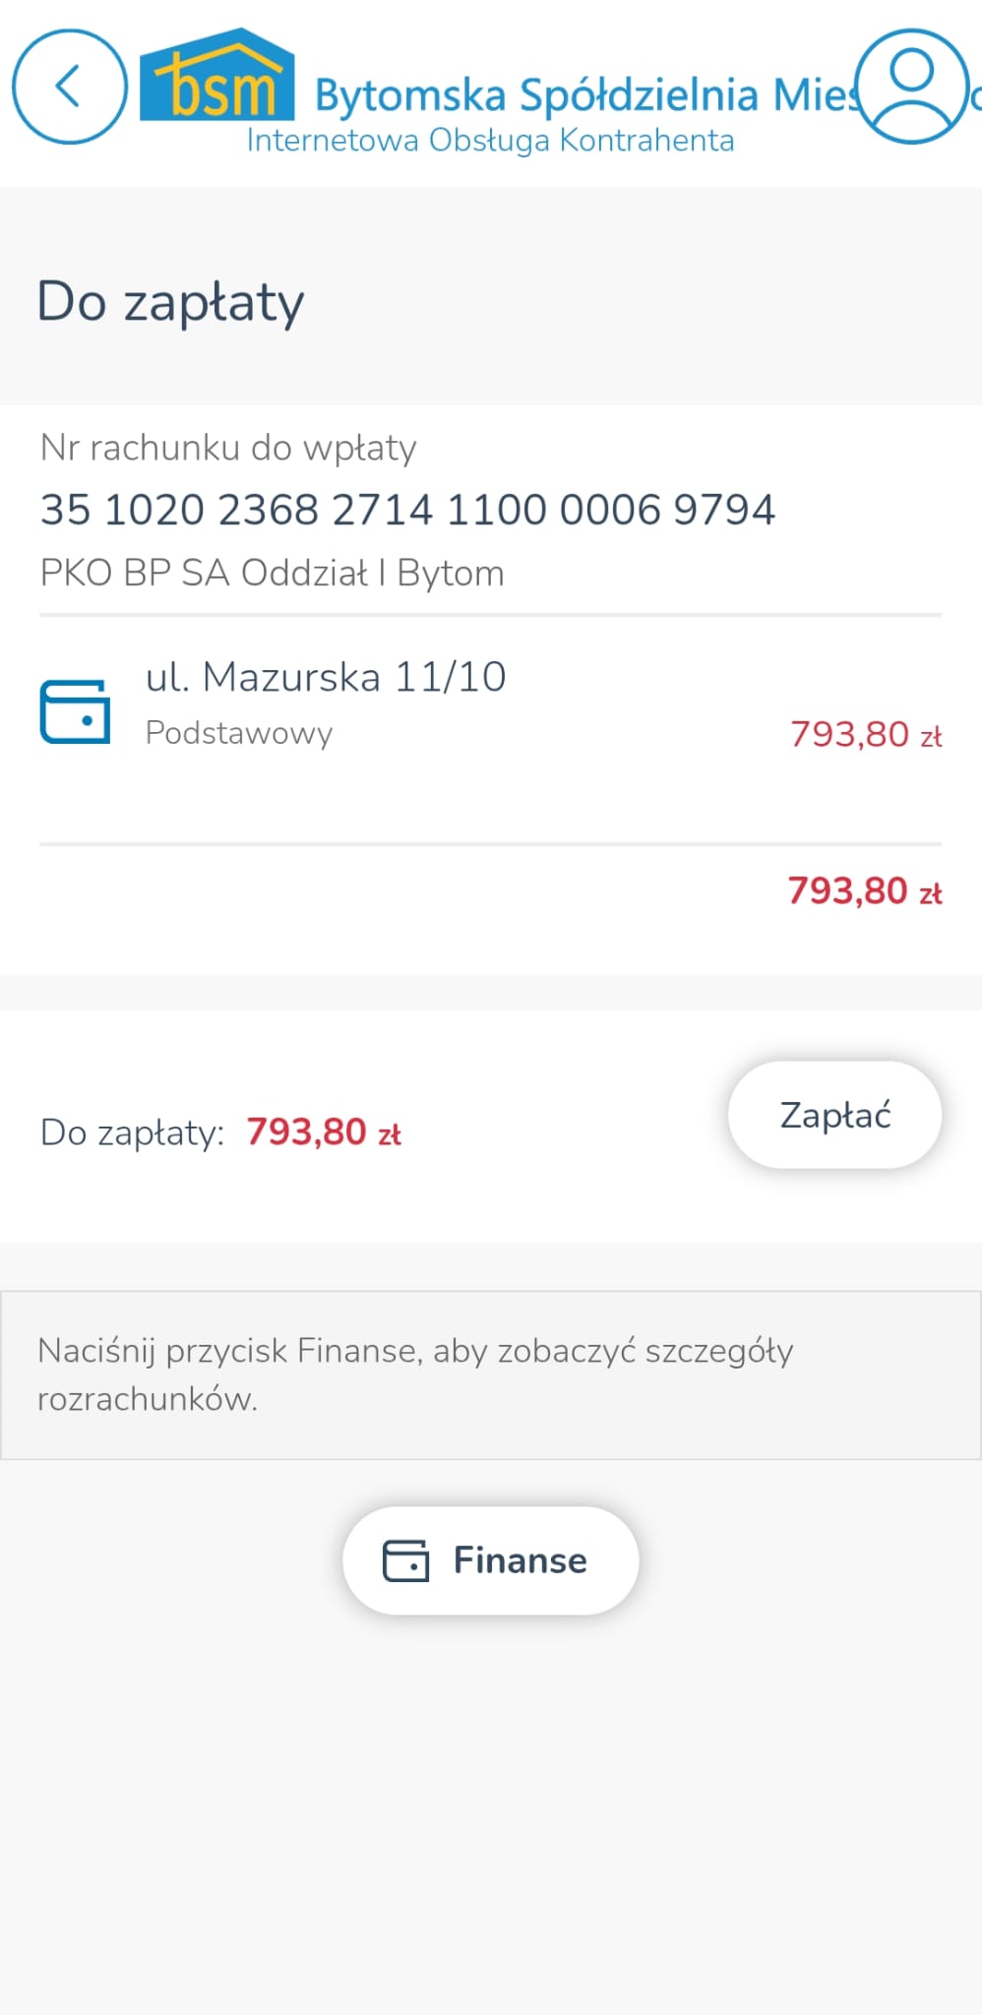
Task: Select the bank account number text
Action: pos(407,510)
